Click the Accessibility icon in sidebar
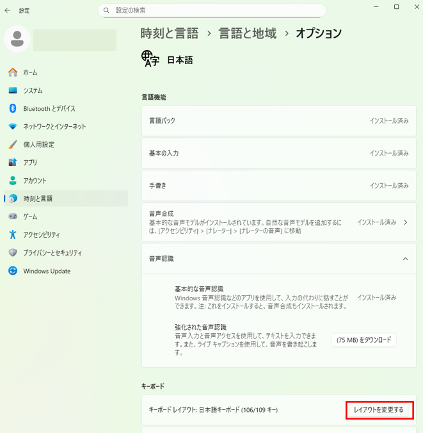This screenshot has width=423, height=433. click(x=13, y=234)
